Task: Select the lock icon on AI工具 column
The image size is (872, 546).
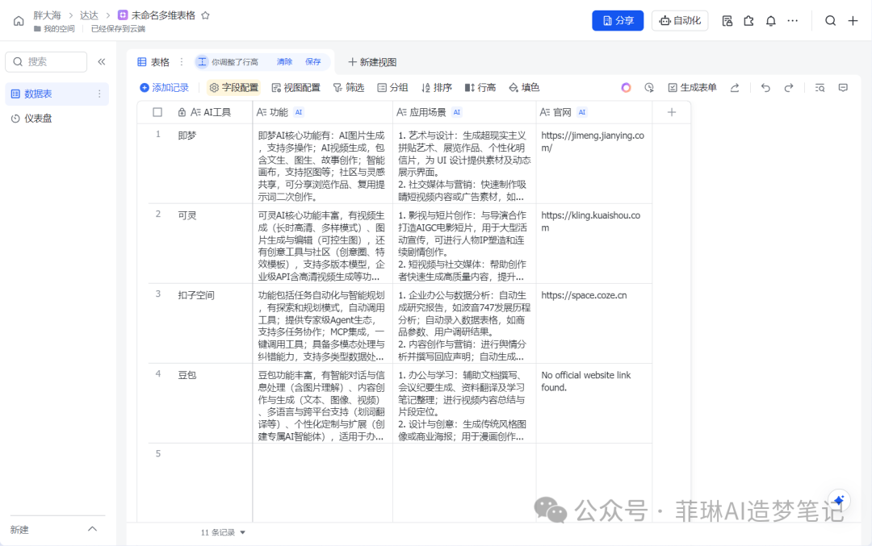Action: coord(182,112)
